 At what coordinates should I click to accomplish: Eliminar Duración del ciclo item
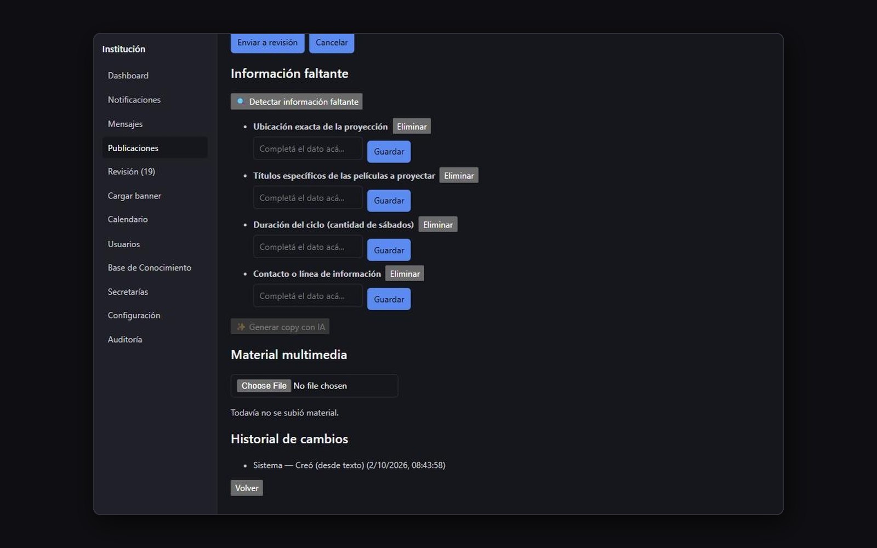click(x=438, y=225)
